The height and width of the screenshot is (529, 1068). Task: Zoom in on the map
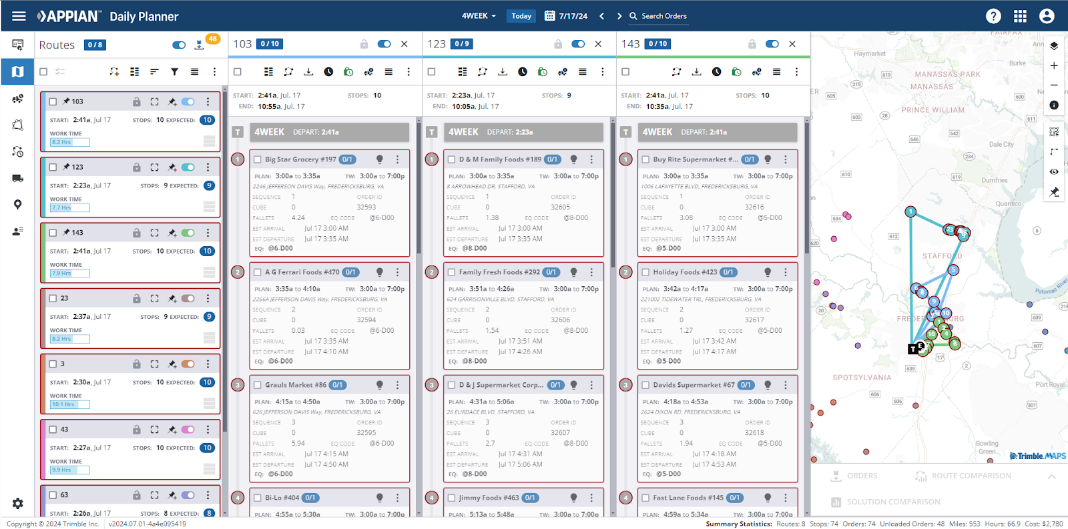(x=1054, y=65)
